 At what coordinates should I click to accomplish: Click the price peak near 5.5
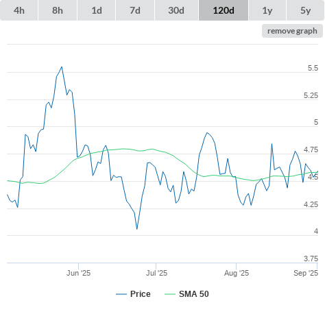62,67
